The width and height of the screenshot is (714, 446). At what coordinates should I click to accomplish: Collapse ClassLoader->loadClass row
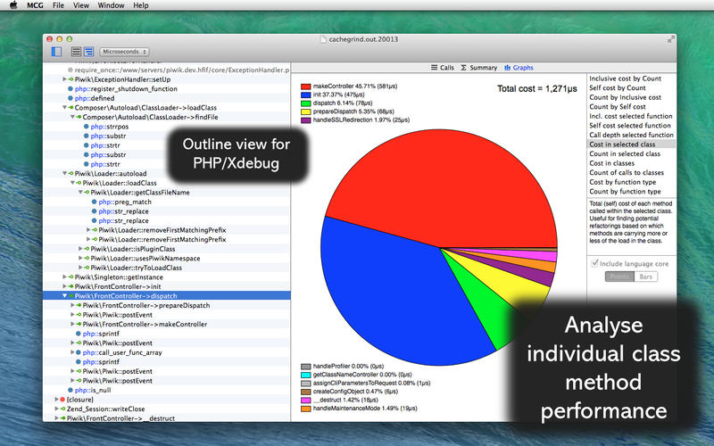point(64,107)
